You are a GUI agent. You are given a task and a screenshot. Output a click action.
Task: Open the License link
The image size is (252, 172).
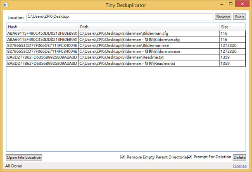pyautogui.click(x=240, y=166)
